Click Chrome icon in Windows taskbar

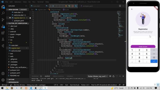[x=21, y=88]
